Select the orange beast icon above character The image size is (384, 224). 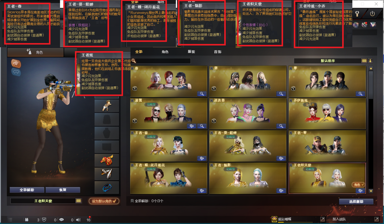tap(16, 63)
